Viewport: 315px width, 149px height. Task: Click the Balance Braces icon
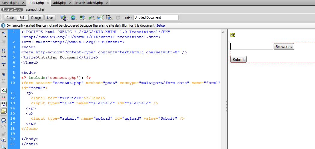(x=4, y=81)
